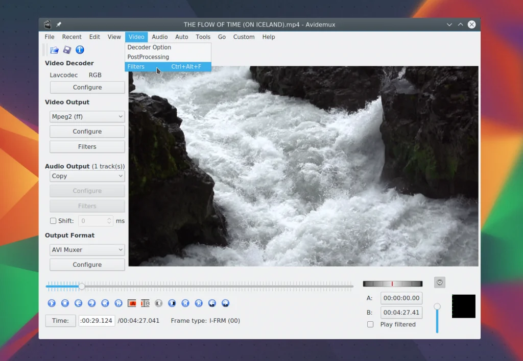Image resolution: width=523 pixels, height=361 pixels.
Task: Click Configure under Video Decoder
Action: tap(87, 87)
